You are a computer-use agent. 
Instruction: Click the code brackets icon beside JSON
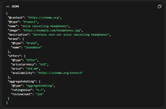click(x=8, y=6)
